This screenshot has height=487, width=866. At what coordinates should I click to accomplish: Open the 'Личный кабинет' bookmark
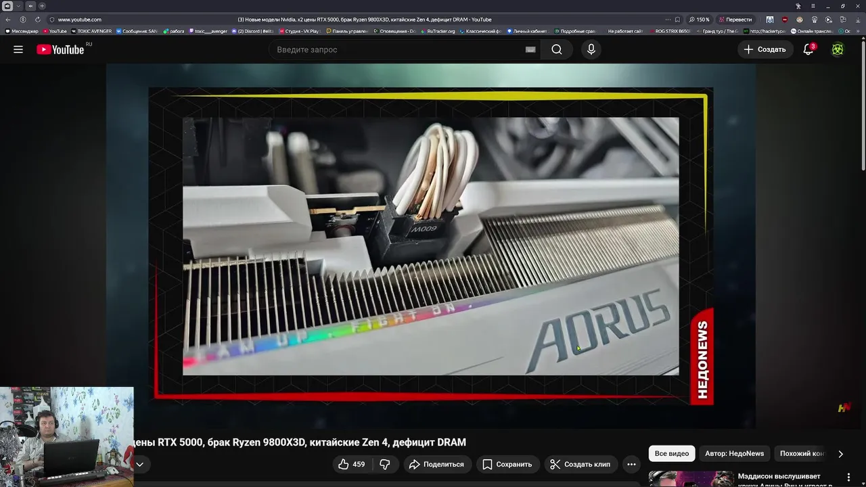(527, 31)
